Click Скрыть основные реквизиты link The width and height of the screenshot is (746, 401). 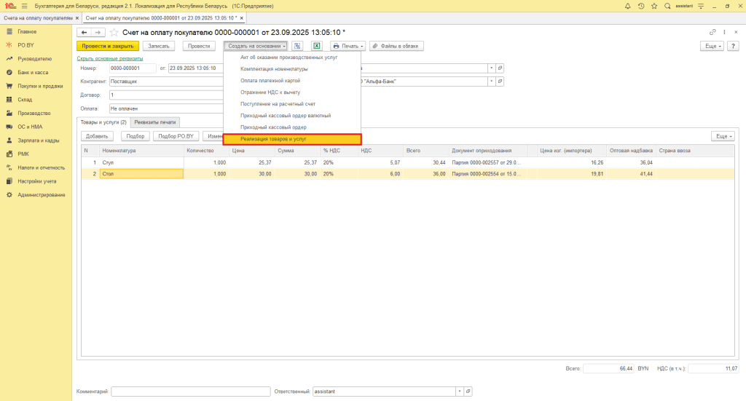click(109, 58)
